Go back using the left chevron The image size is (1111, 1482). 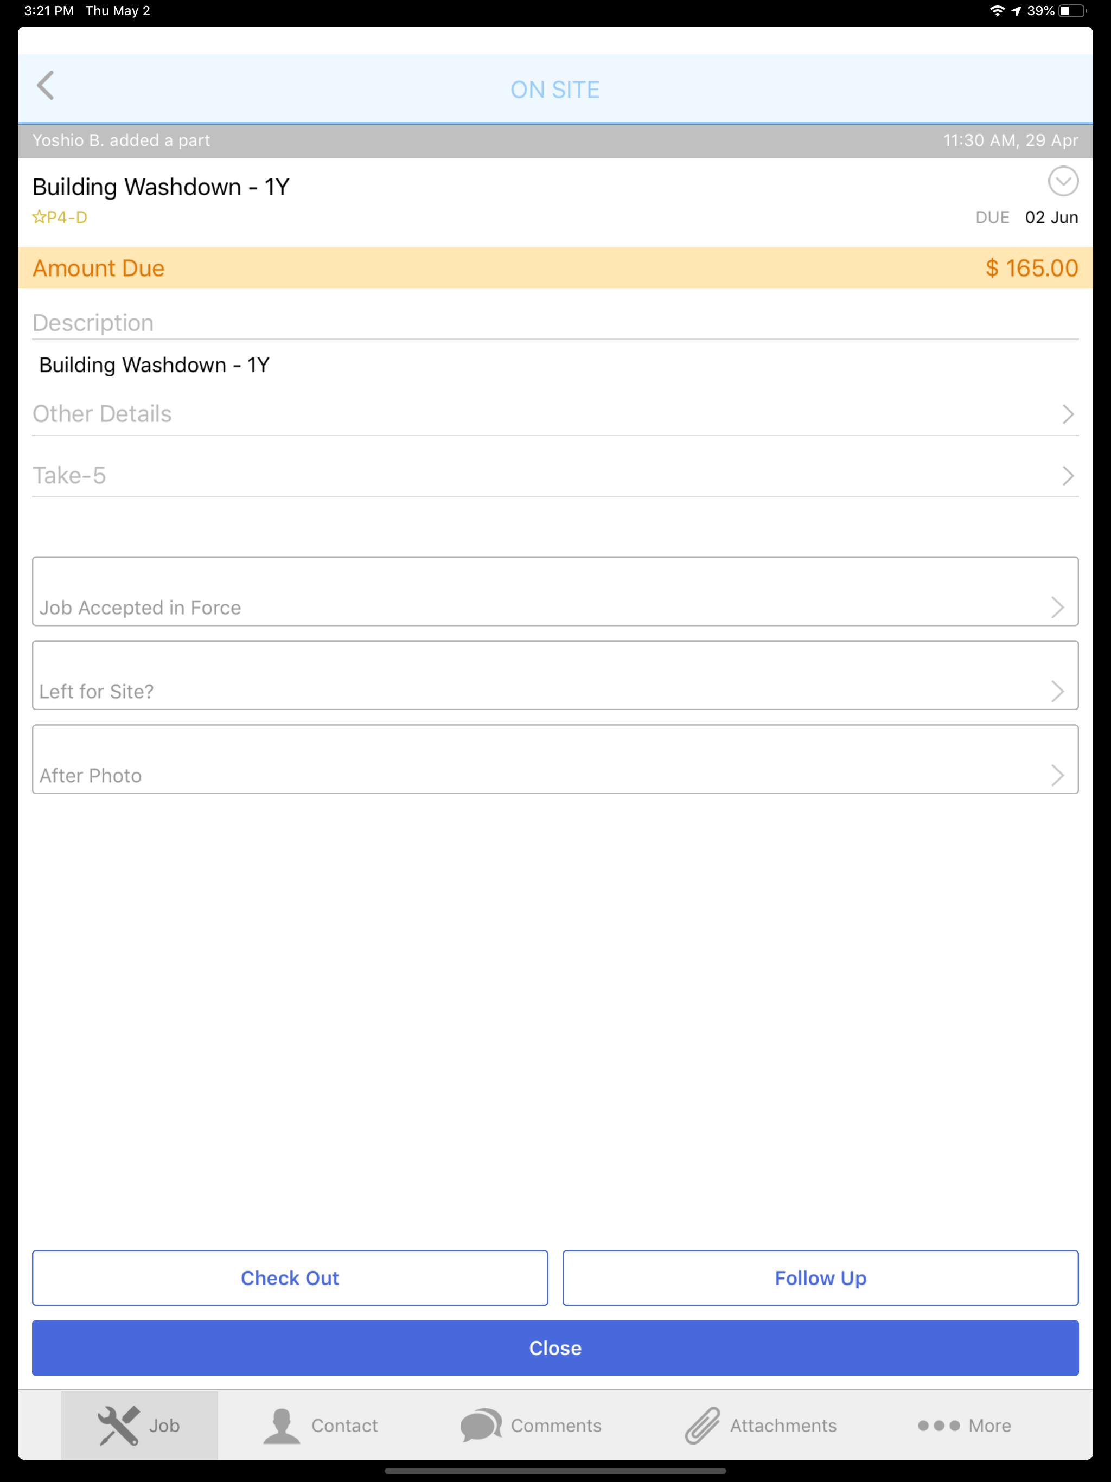click(46, 86)
